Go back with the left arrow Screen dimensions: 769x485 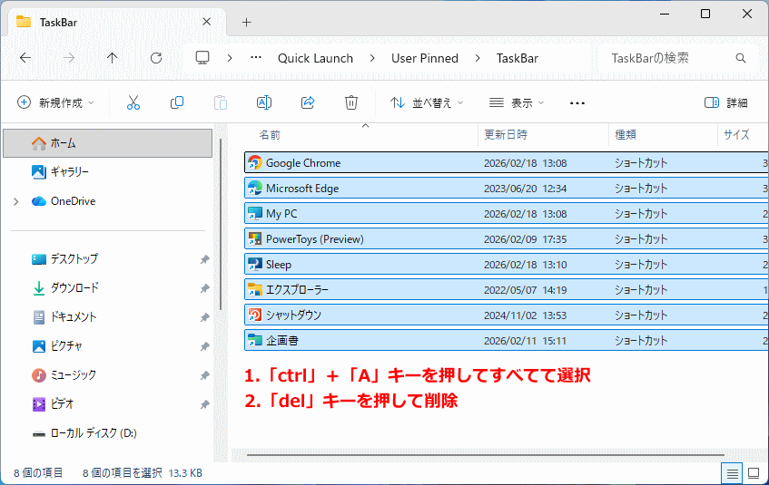point(25,58)
